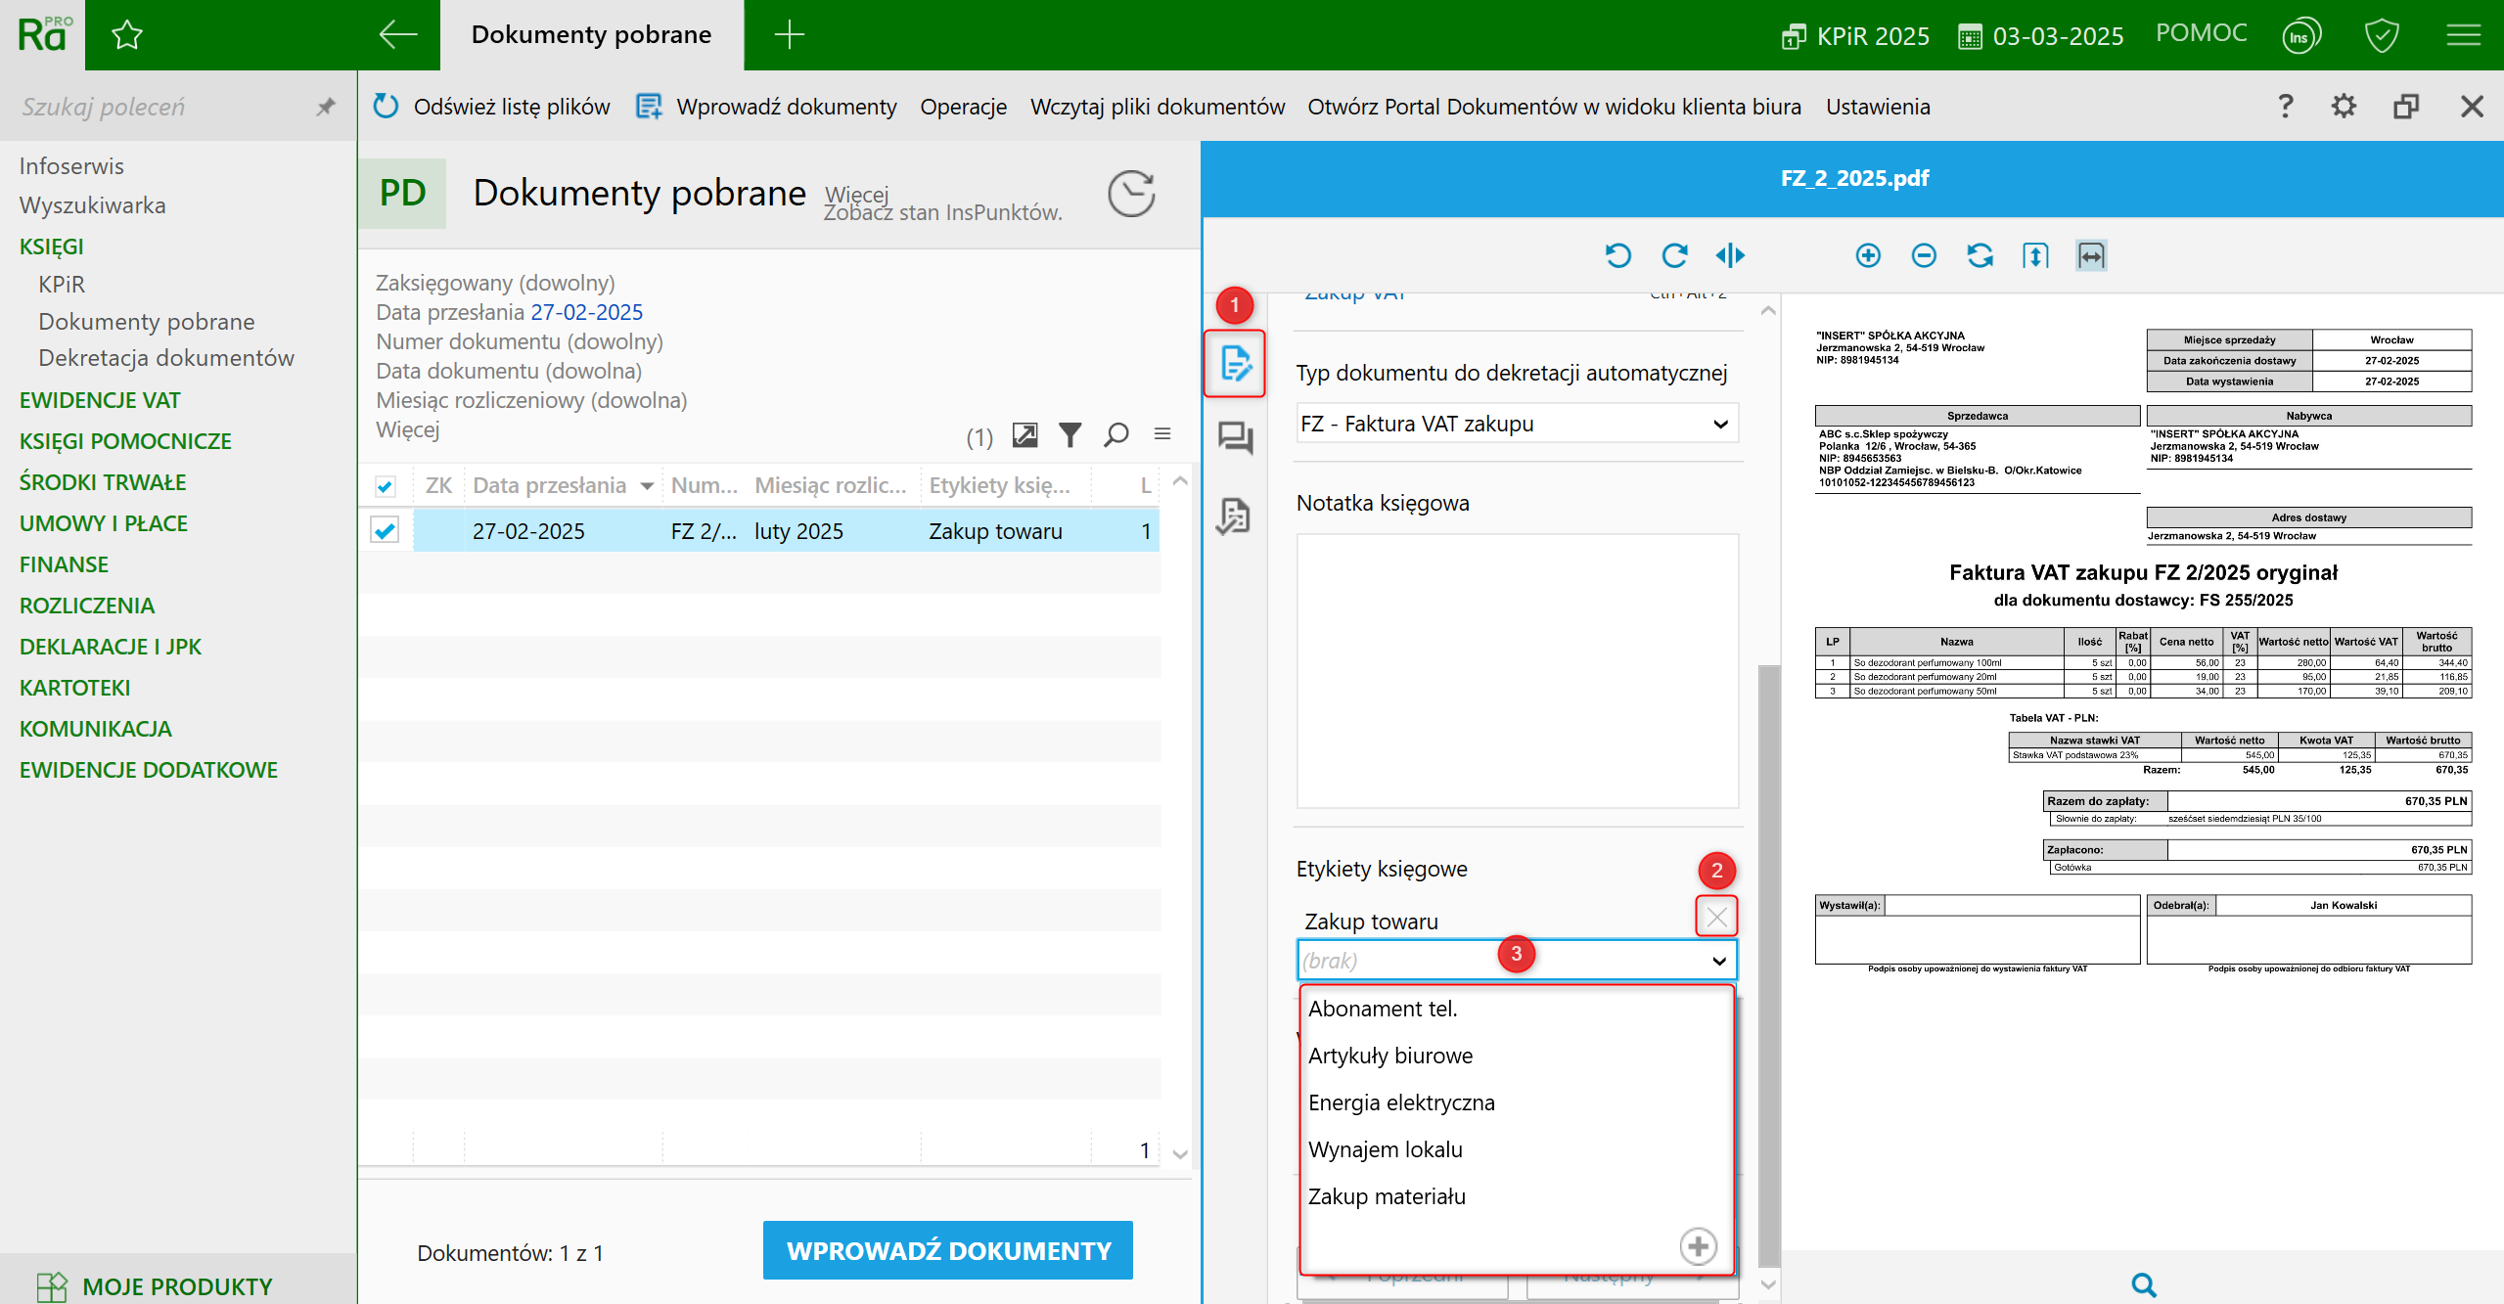
Task: Click the zoom in PDF icon
Action: pos(1867,255)
